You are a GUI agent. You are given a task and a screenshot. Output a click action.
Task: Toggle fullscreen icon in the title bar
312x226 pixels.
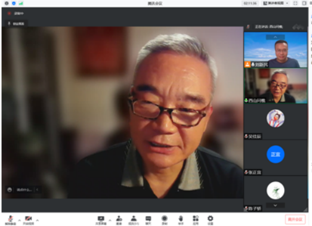coord(295,3)
